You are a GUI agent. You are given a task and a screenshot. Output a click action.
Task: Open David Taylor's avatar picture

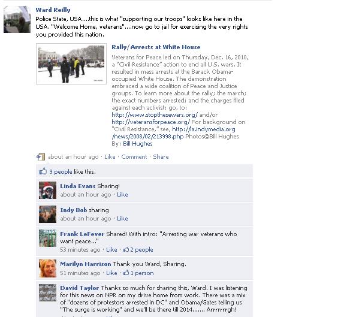47,292
